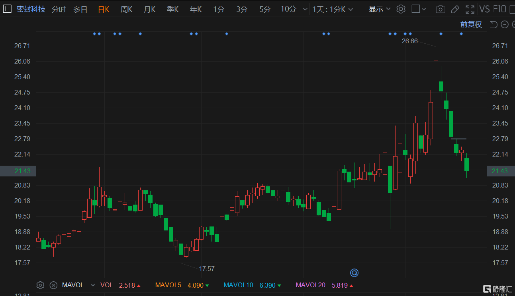Expand the 1天:1分K period dropdown
The width and height of the screenshot is (515, 296).
point(333,9)
